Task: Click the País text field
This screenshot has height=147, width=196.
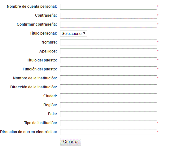Action: [108, 114]
